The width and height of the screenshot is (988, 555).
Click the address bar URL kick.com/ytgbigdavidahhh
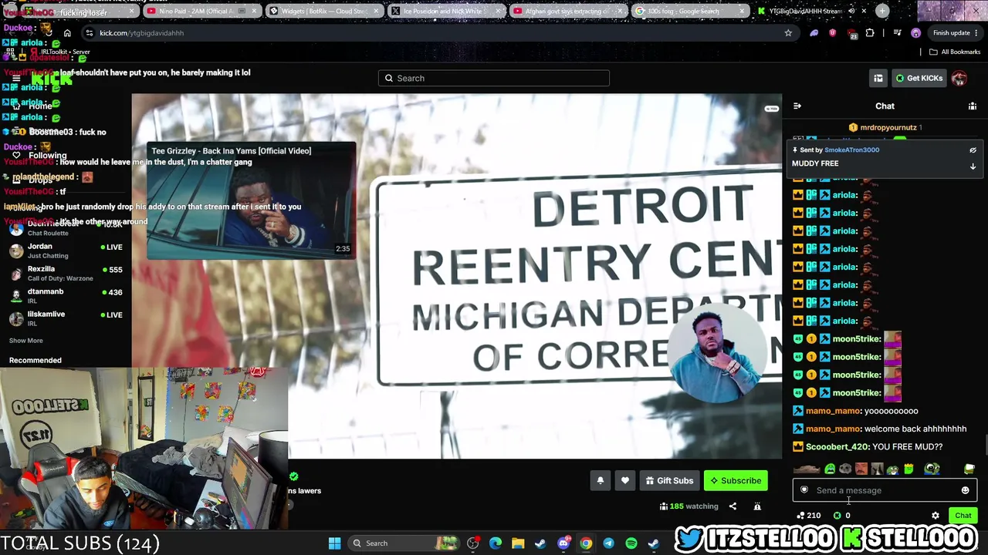pyautogui.click(x=142, y=33)
